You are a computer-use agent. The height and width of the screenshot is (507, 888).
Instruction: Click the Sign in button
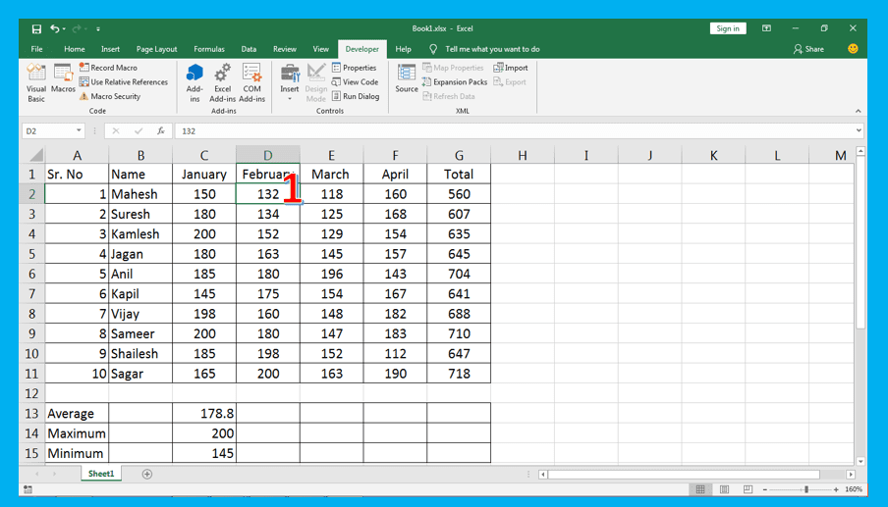(728, 28)
